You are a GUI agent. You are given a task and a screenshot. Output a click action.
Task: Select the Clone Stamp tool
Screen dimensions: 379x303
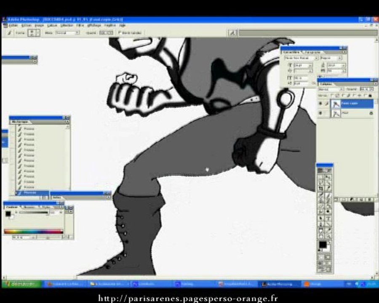[320, 201]
